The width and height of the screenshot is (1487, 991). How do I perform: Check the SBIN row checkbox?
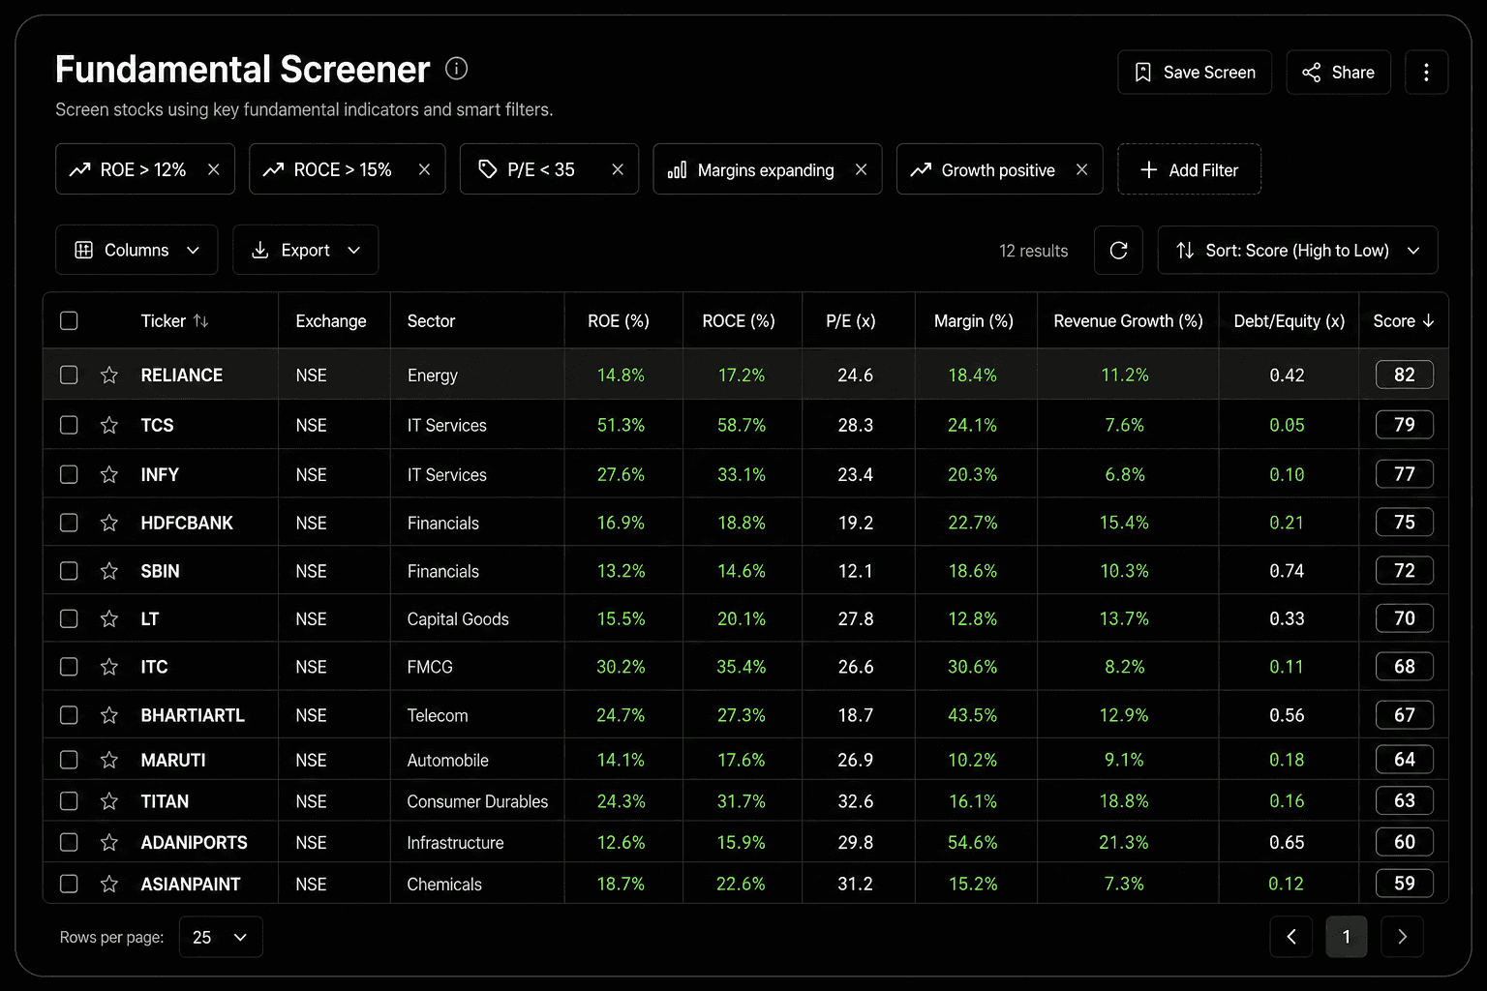tap(69, 571)
